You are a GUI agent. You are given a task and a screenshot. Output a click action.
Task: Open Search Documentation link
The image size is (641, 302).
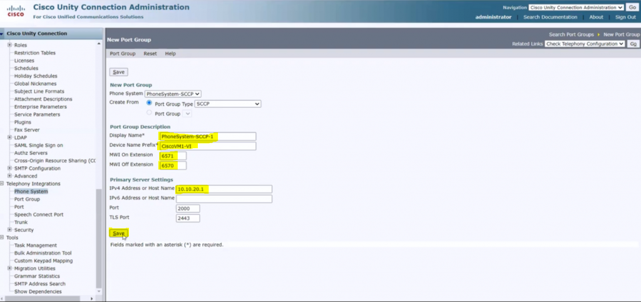pyautogui.click(x=550, y=17)
